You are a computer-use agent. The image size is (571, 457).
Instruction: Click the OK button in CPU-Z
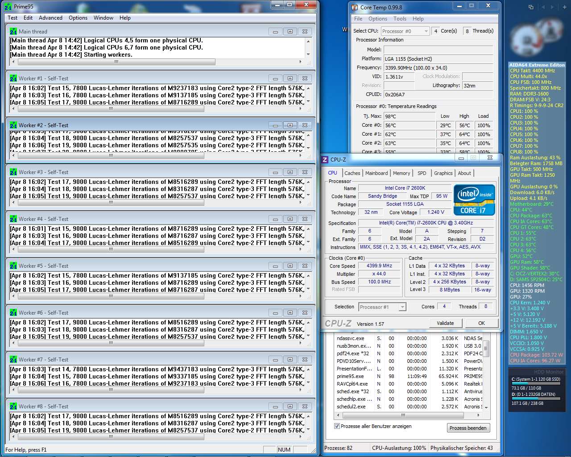(482, 323)
